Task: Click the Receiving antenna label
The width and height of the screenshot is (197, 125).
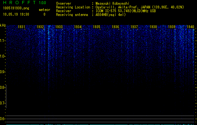Action: pyautogui.click(x=72, y=15)
